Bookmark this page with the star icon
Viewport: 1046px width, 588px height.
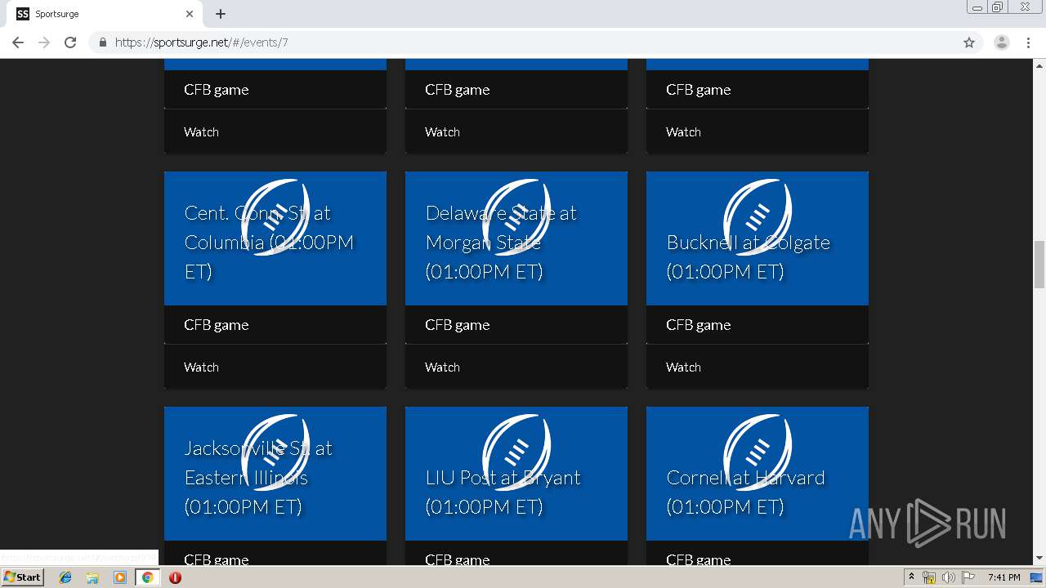(x=969, y=42)
